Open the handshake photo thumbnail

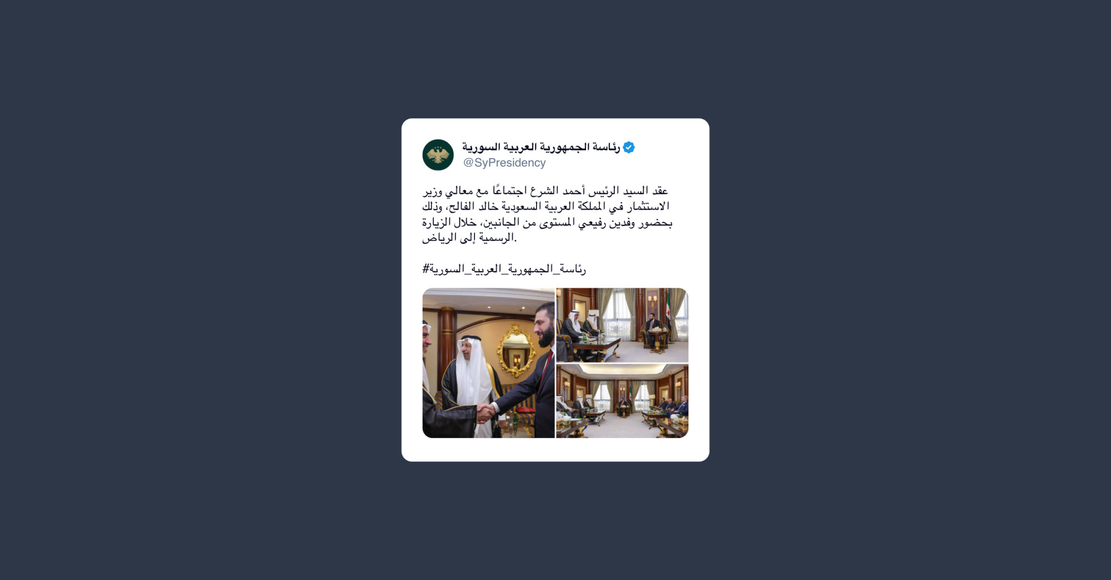[x=488, y=363]
